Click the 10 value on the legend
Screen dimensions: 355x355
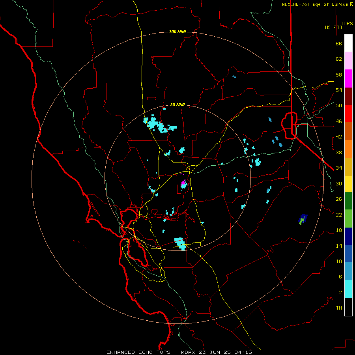tap(339, 261)
